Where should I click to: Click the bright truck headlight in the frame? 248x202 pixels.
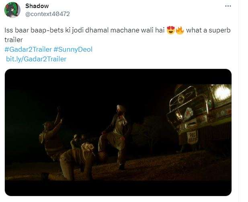click(222, 93)
